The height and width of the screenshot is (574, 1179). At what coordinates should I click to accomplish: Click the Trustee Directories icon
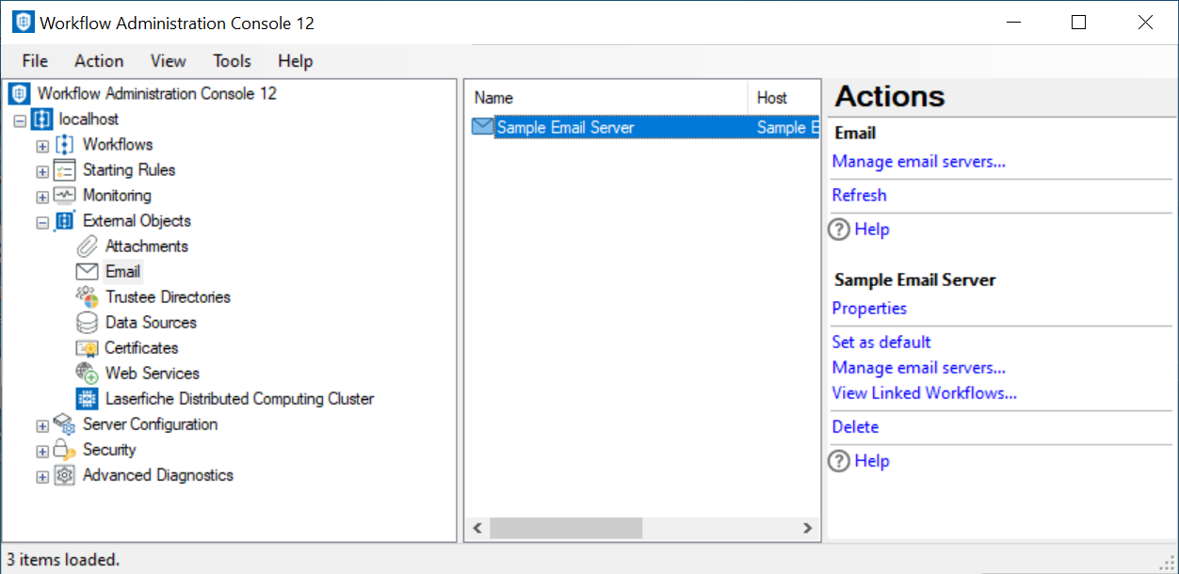tap(87, 297)
